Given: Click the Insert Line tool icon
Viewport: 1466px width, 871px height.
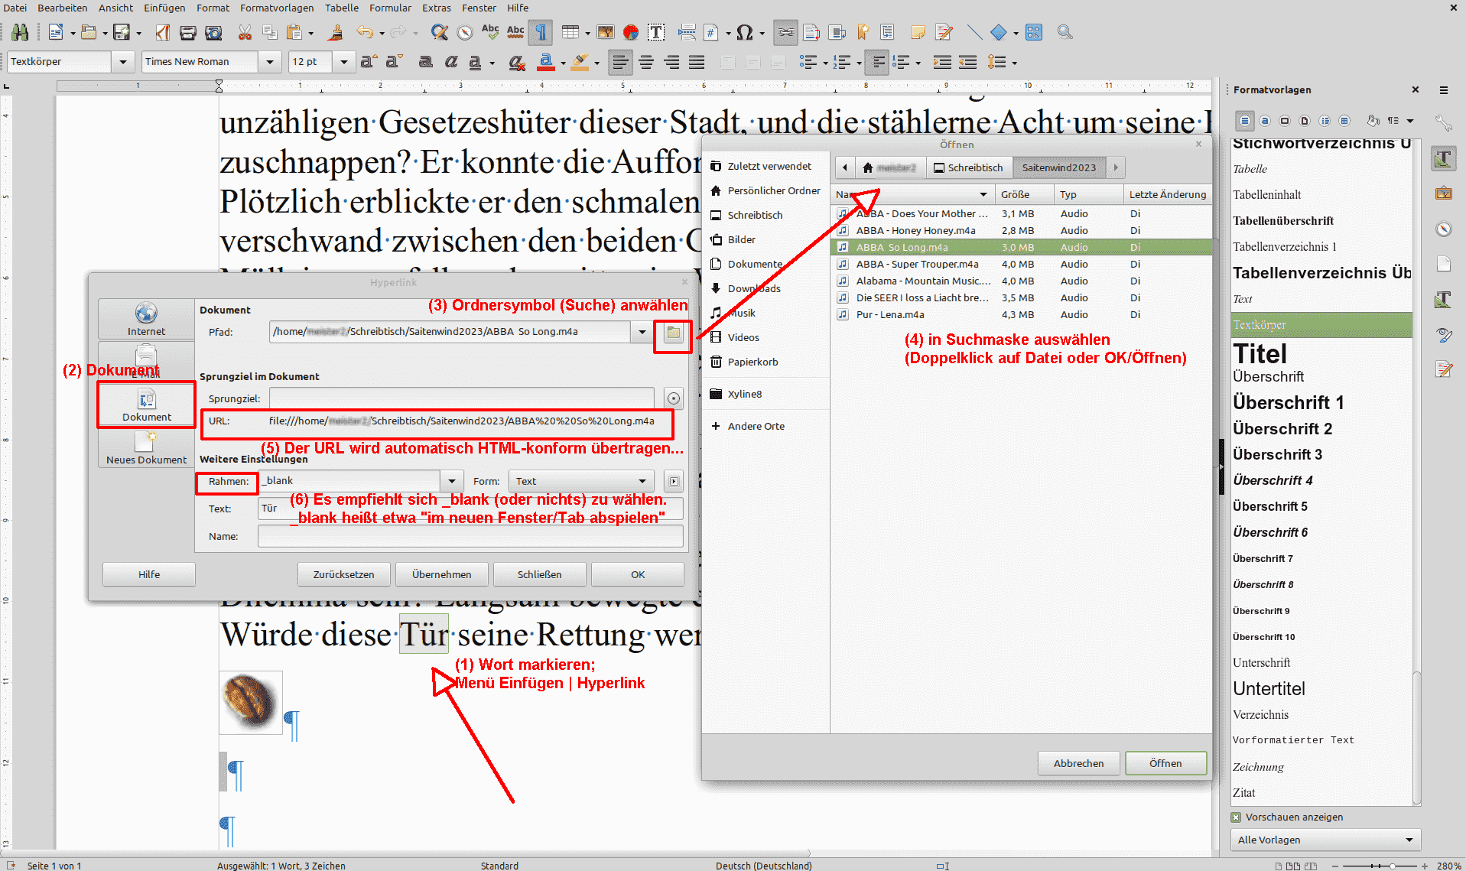Looking at the screenshot, I should click(x=974, y=32).
